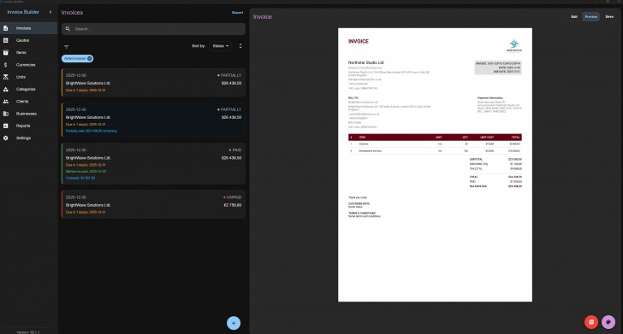Open the purple theme palette button
The width and height of the screenshot is (623, 334).
[x=608, y=322]
